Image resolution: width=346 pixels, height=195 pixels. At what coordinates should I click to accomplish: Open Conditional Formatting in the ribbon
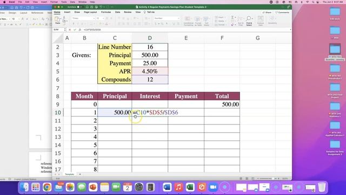[188, 21]
